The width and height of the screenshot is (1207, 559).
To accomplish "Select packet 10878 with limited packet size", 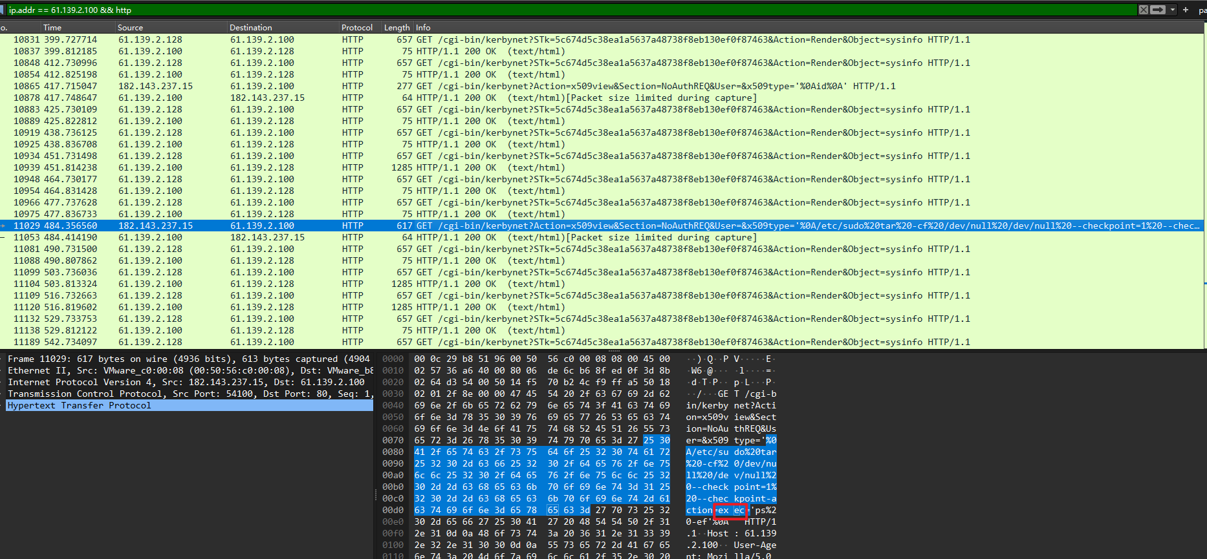I will tap(602, 98).
